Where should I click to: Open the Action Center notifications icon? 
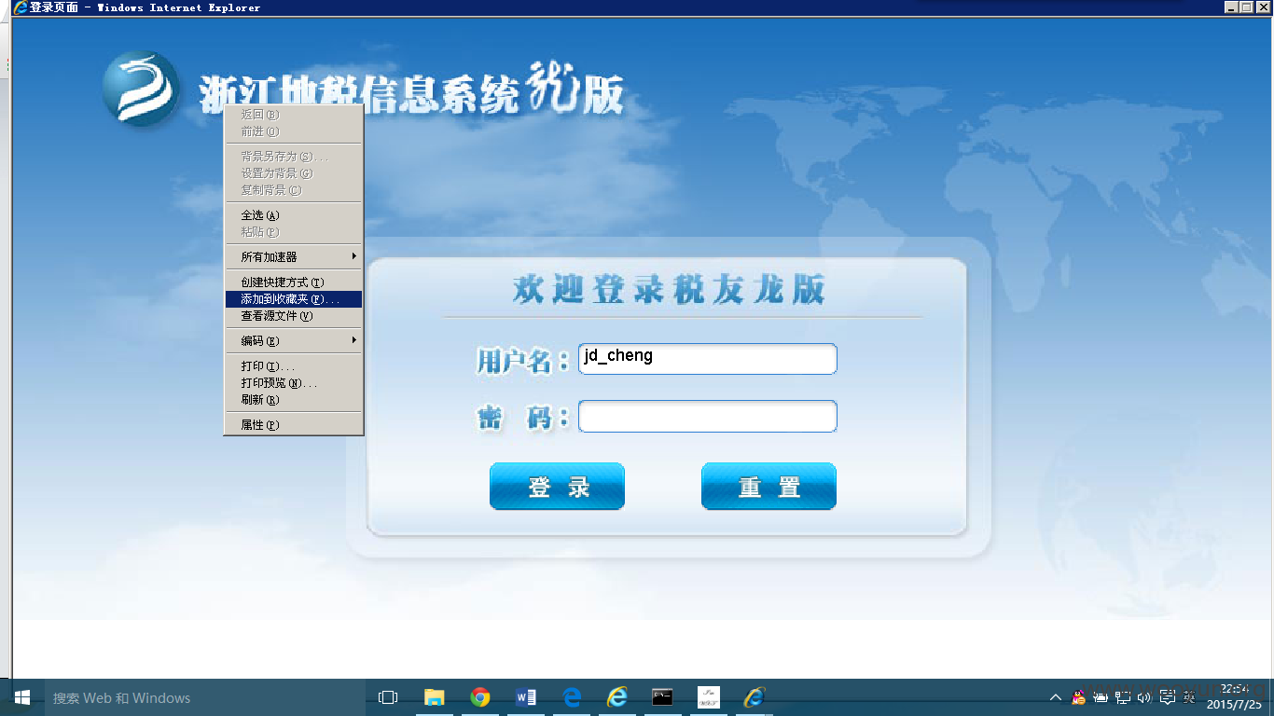1167,697
